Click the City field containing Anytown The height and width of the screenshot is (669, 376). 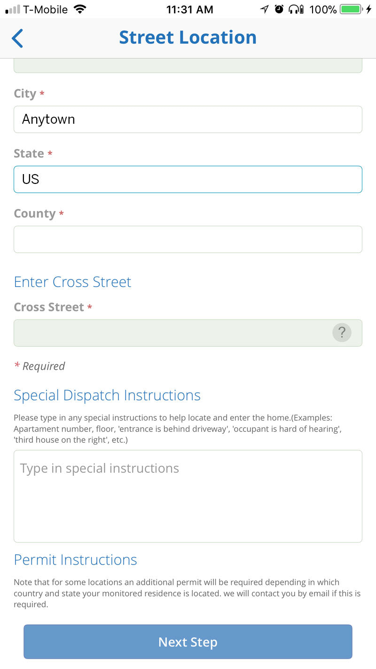[x=188, y=119]
